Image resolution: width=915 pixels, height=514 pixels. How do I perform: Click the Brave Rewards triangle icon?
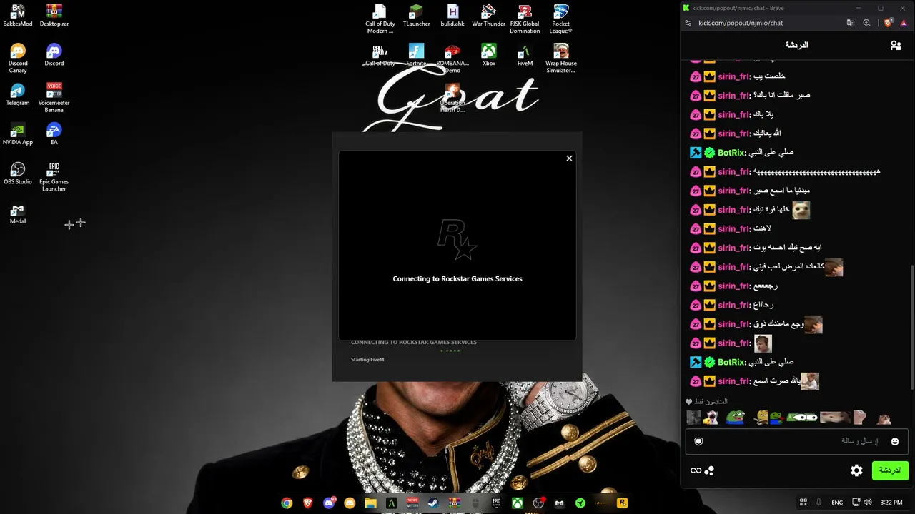click(904, 23)
